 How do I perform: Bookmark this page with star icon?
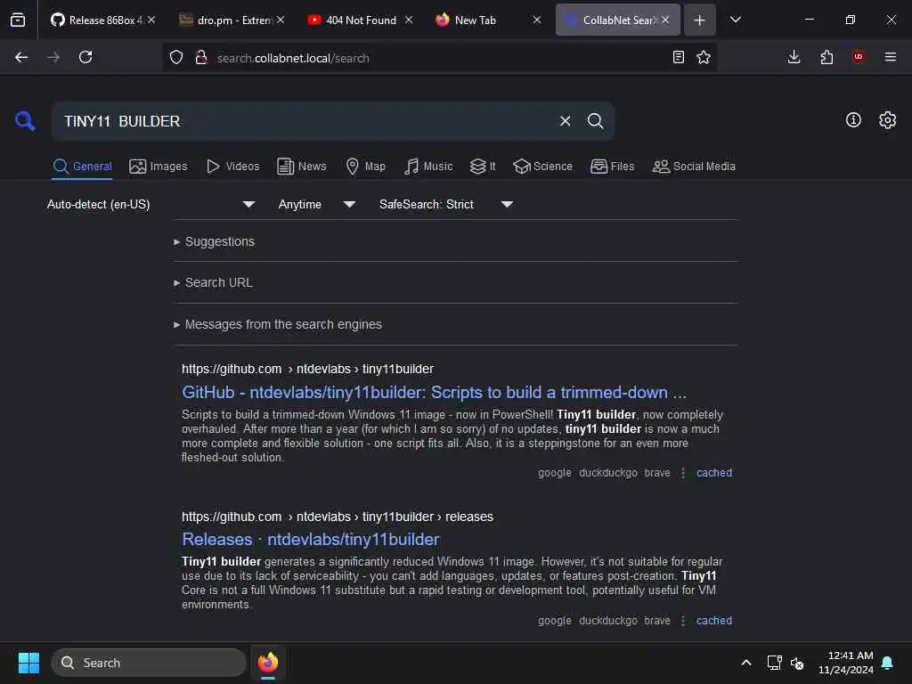coord(704,57)
